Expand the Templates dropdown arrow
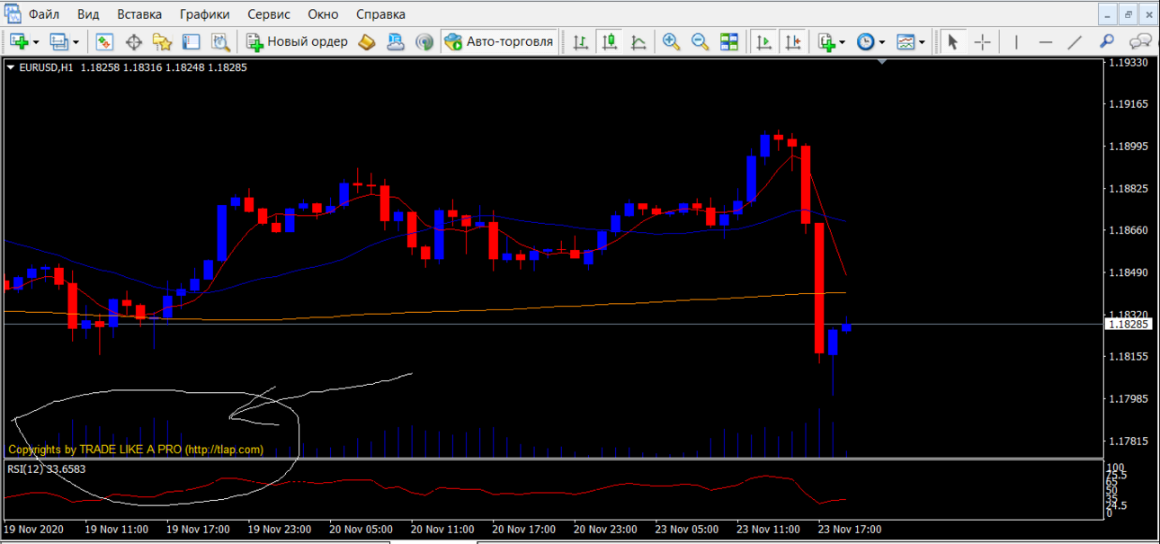Screen dimensions: 1160x544 pyautogui.click(x=922, y=42)
